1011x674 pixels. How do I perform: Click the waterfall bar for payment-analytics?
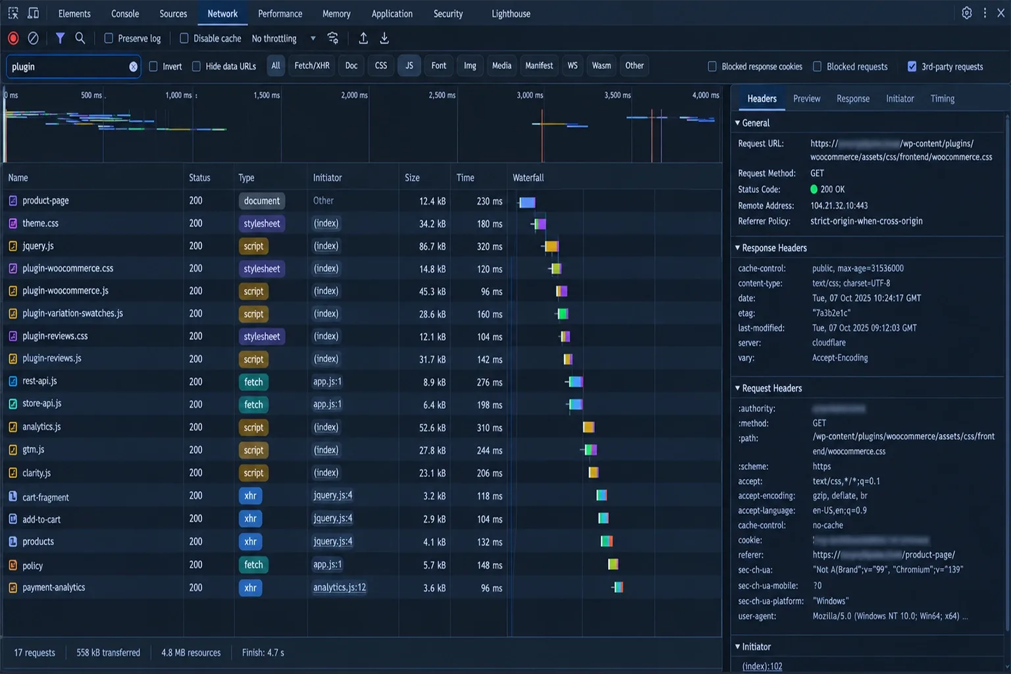[x=617, y=587]
